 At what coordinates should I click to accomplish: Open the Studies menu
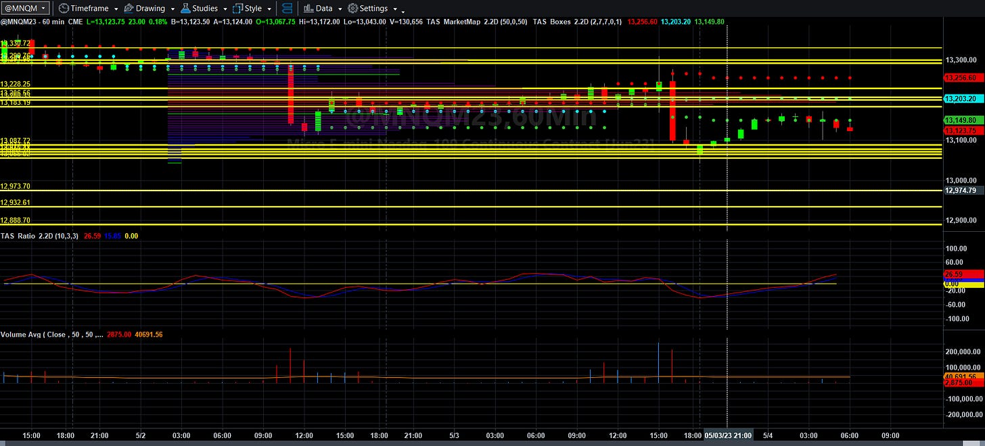(x=204, y=9)
